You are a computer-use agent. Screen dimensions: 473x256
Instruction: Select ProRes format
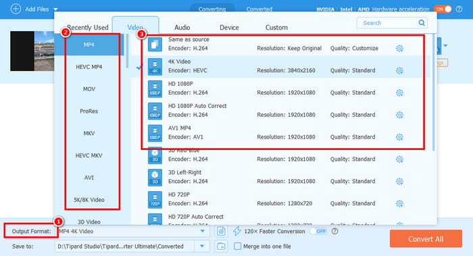(x=89, y=111)
